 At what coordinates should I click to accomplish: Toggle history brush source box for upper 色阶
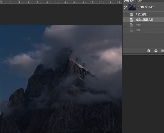[x=125, y=25]
